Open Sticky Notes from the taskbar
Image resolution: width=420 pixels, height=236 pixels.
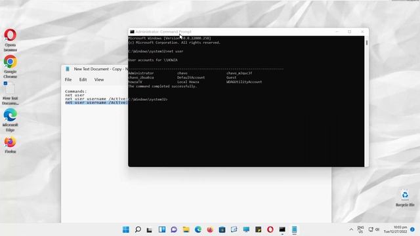point(258,229)
